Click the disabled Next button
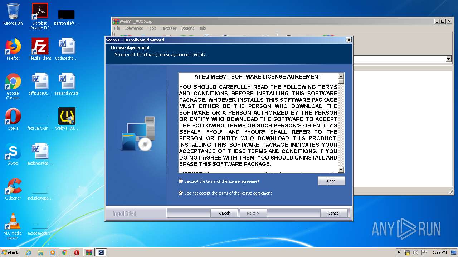The width and height of the screenshot is (458, 257). click(x=253, y=213)
